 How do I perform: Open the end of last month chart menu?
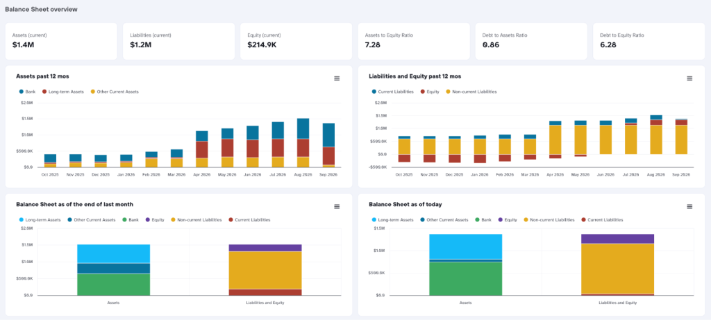[337, 207]
